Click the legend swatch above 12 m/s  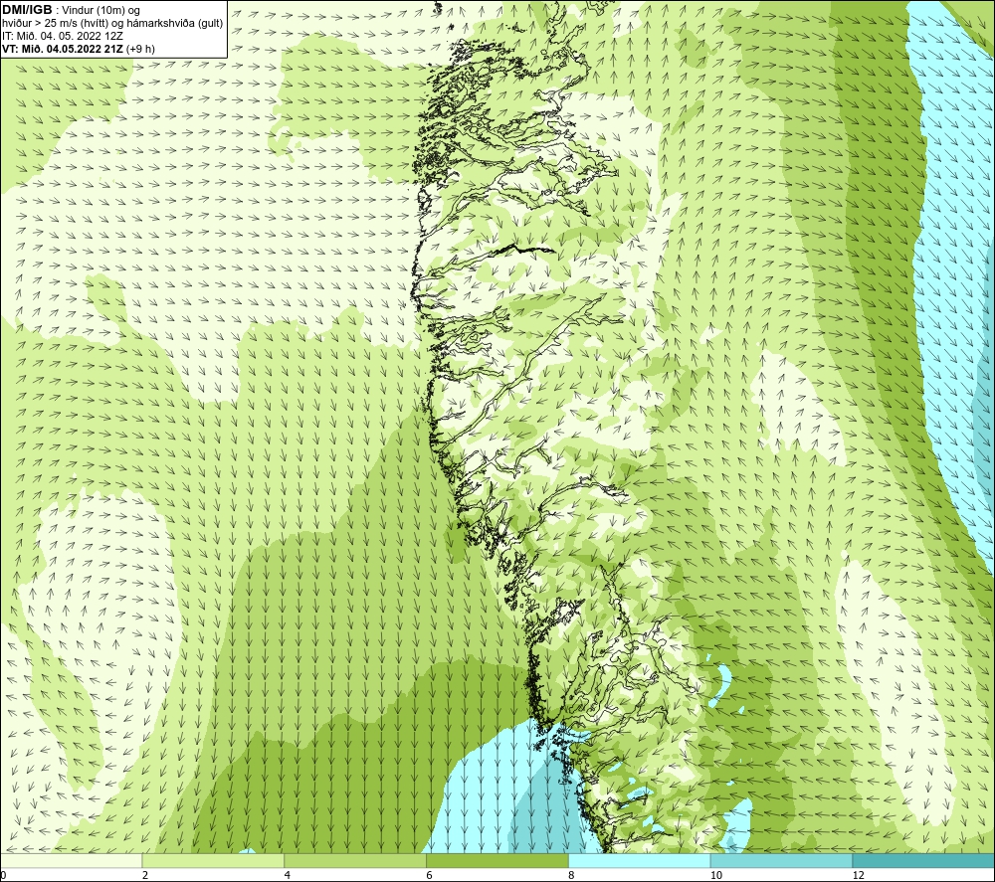click(924, 860)
